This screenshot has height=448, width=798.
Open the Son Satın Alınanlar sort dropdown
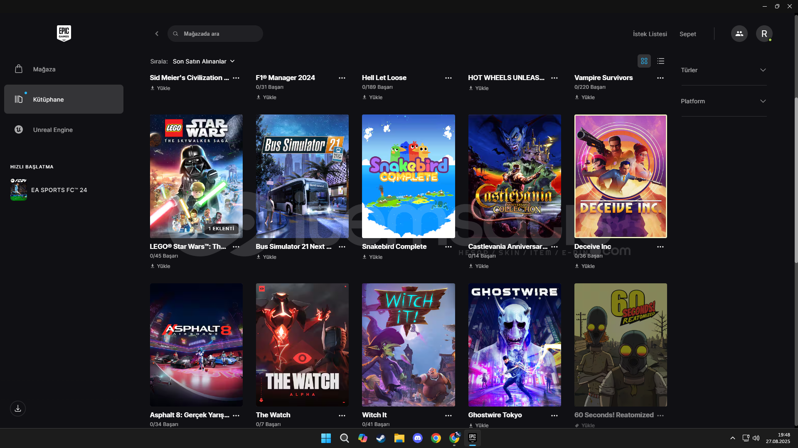tap(204, 61)
